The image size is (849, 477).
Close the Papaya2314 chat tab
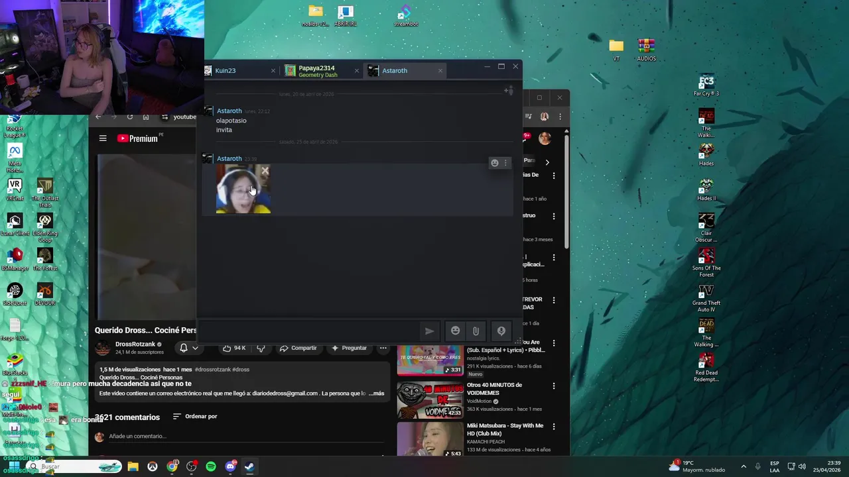click(357, 71)
